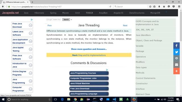This screenshot has width=182, height=102.
Task: Open Google Chrome from the taskbar
Action: [75, 99]
